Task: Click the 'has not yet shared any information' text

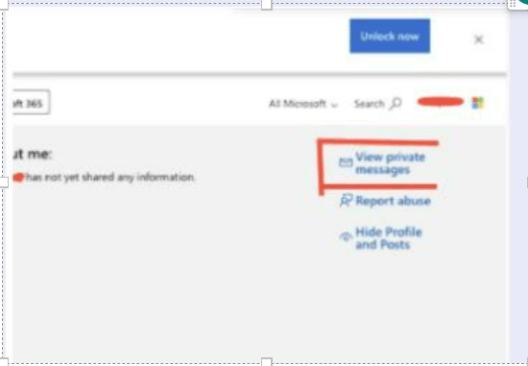Action: pyautogui.click(x=109, y=177)
